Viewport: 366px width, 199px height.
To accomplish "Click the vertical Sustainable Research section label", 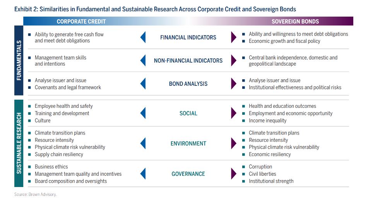I will 19,143.
